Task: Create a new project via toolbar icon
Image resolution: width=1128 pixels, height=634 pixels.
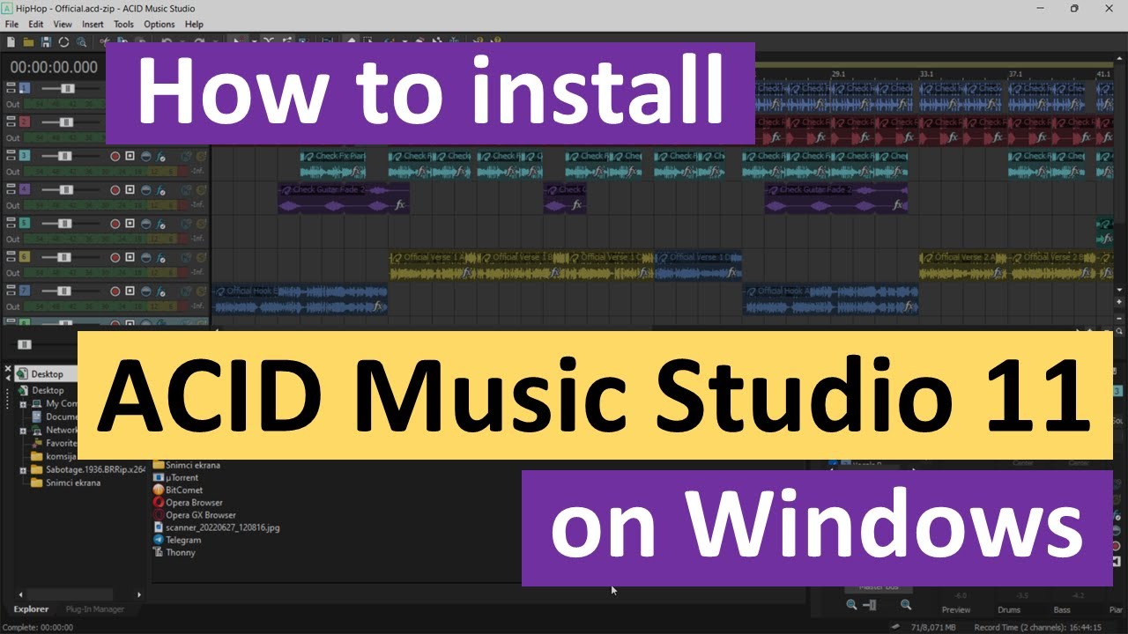Action: click(x=11, y=41)
